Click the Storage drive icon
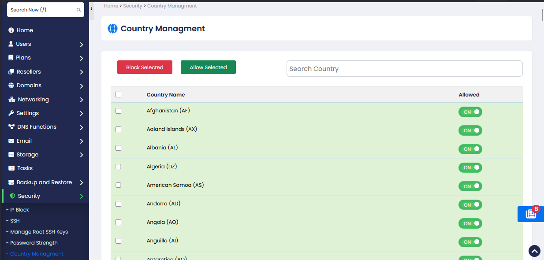Viewport: 544px width, 260px height. 11,155
